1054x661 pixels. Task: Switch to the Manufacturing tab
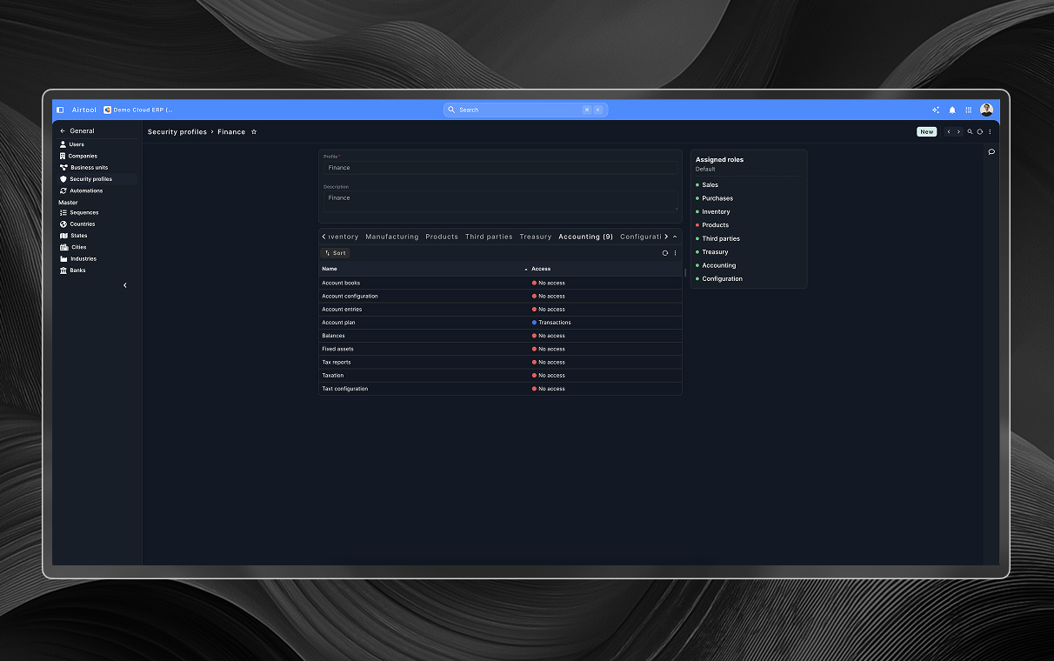coord(392,237)
